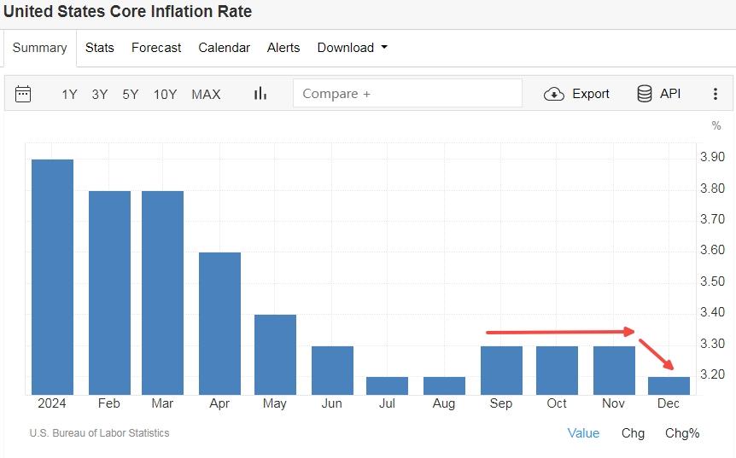Click the Export cloud download icon
The image size is (736, 458).
click(554, 94)
